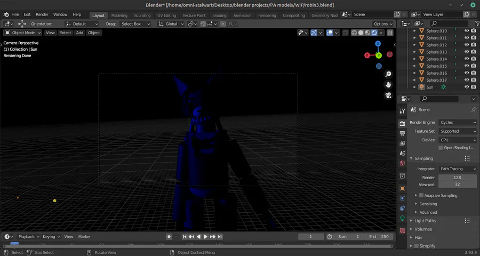Screen dimensions: 480x256
Task: Hide Sphere.012 in viewport with eye icon
Action: pyautogui.click(x=467, y=45)
